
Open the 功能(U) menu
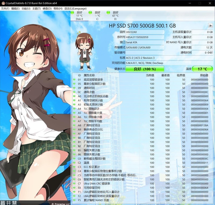26,8
